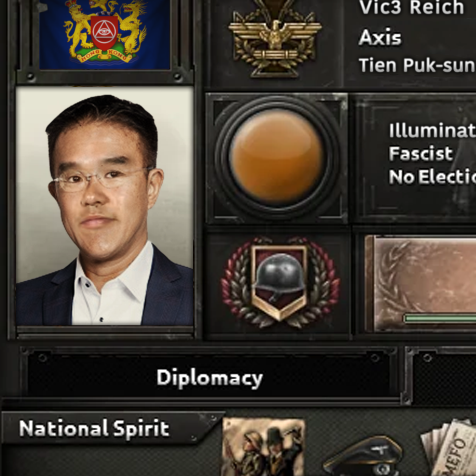Click the Fascist ideology label

pos(421,153)
